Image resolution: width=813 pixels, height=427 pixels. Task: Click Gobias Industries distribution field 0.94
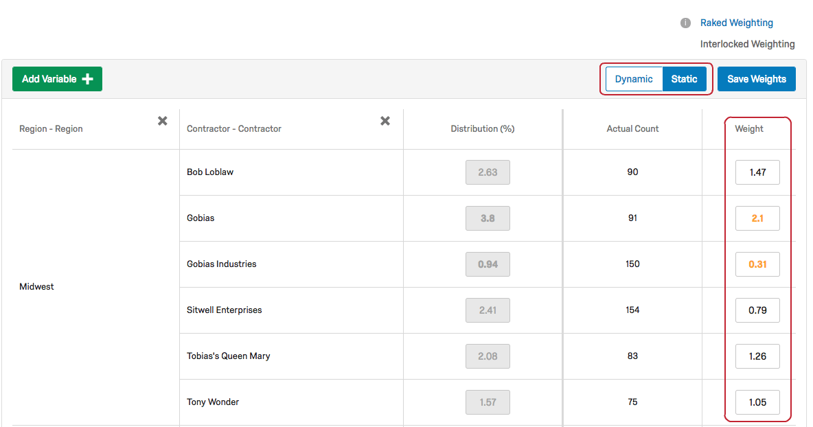point(488,264)
